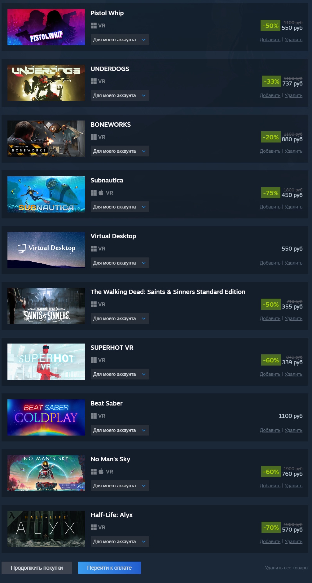Click Удалить все товары link
Screen dimensions: 312x583
(x=286, y=568)
